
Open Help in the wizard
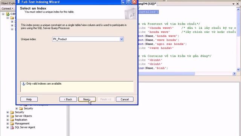29,99
